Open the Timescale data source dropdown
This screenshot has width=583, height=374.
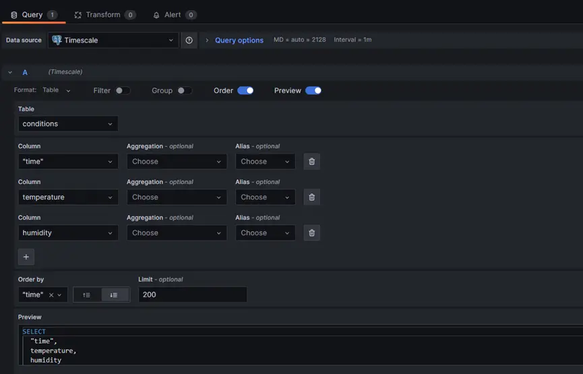[113, 40]
